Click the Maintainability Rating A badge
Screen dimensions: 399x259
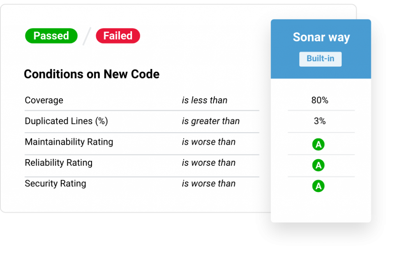point(318,144)
